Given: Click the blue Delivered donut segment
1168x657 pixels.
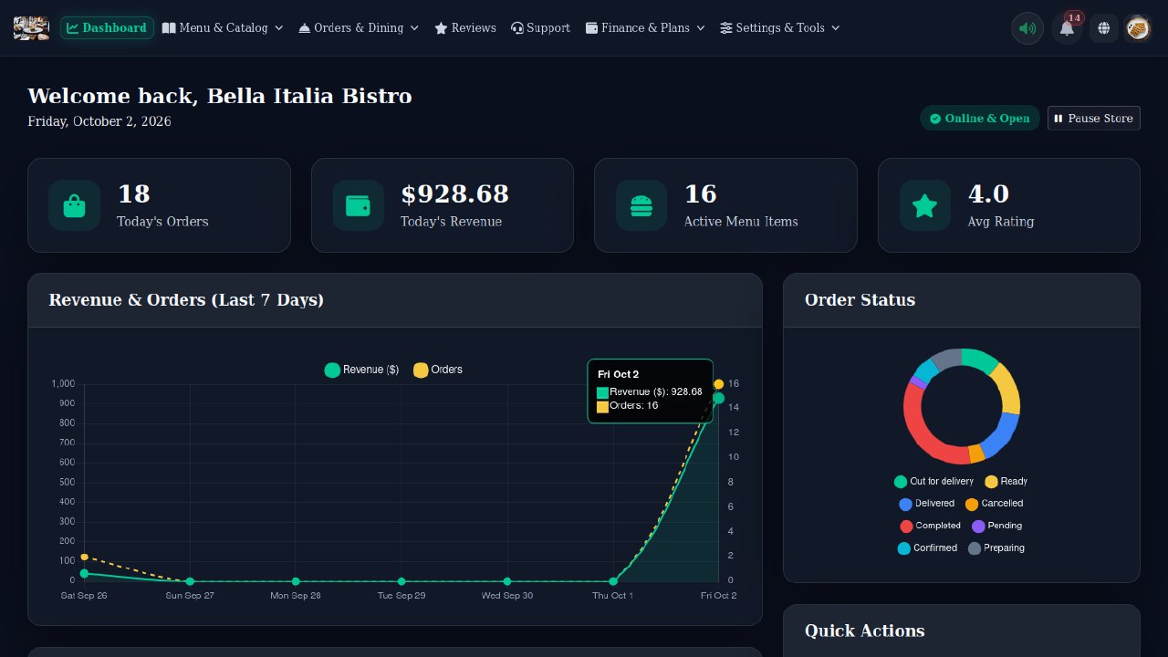Looking at the screenshot, I should tap(1001, 435).
